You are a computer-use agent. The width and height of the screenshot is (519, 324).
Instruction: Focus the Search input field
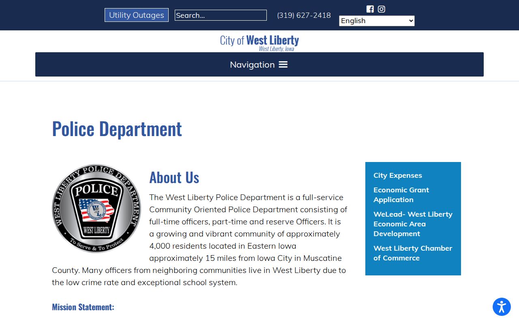pos(221,15)
